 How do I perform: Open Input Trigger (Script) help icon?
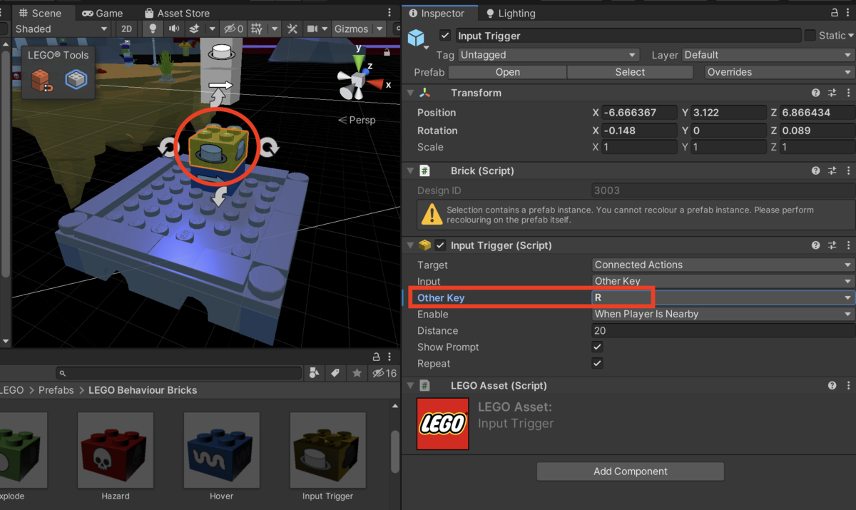coord(815,245)
